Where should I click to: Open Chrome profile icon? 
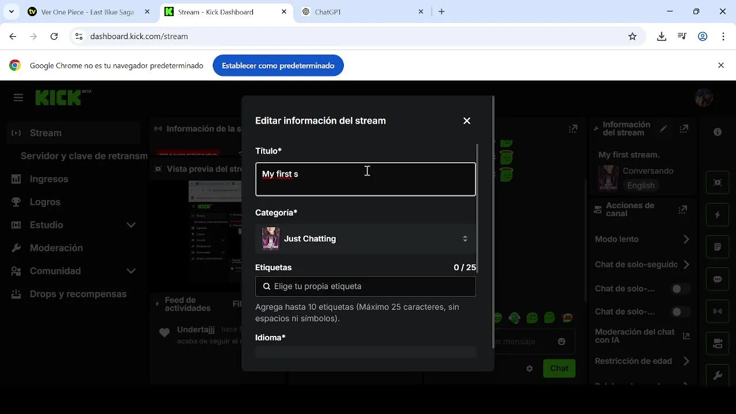703,36
